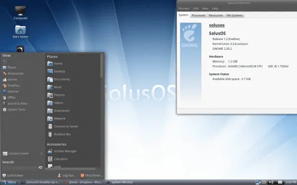Screen dimensions: 297x185
Task: Select the System tab
Action: tap(183, 15)
